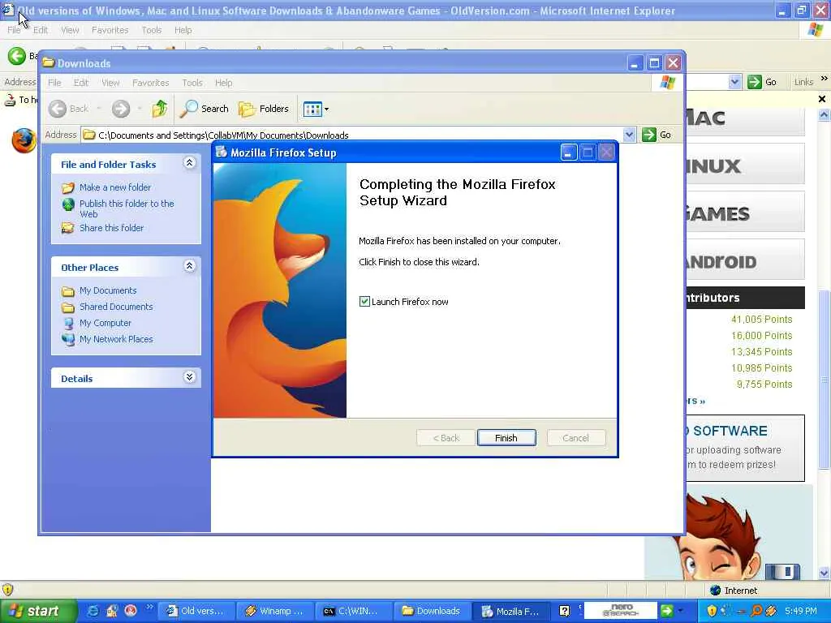The image size is (831, 623).
Task: Open My Computer in Other Places
Action: [x=105, y=323]
